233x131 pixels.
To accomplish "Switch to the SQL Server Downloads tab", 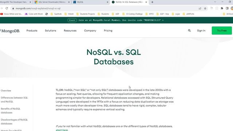I will click(x=52, y=2).
